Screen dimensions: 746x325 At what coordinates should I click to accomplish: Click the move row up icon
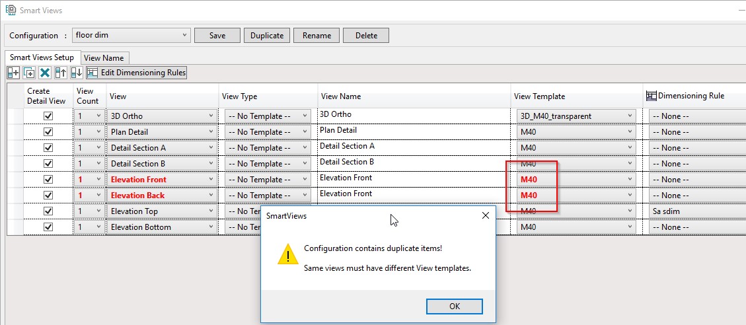pos(61,73)
